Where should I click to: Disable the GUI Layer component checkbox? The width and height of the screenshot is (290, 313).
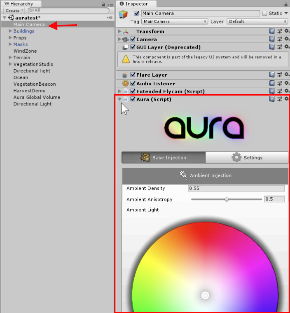click(133, 47)
